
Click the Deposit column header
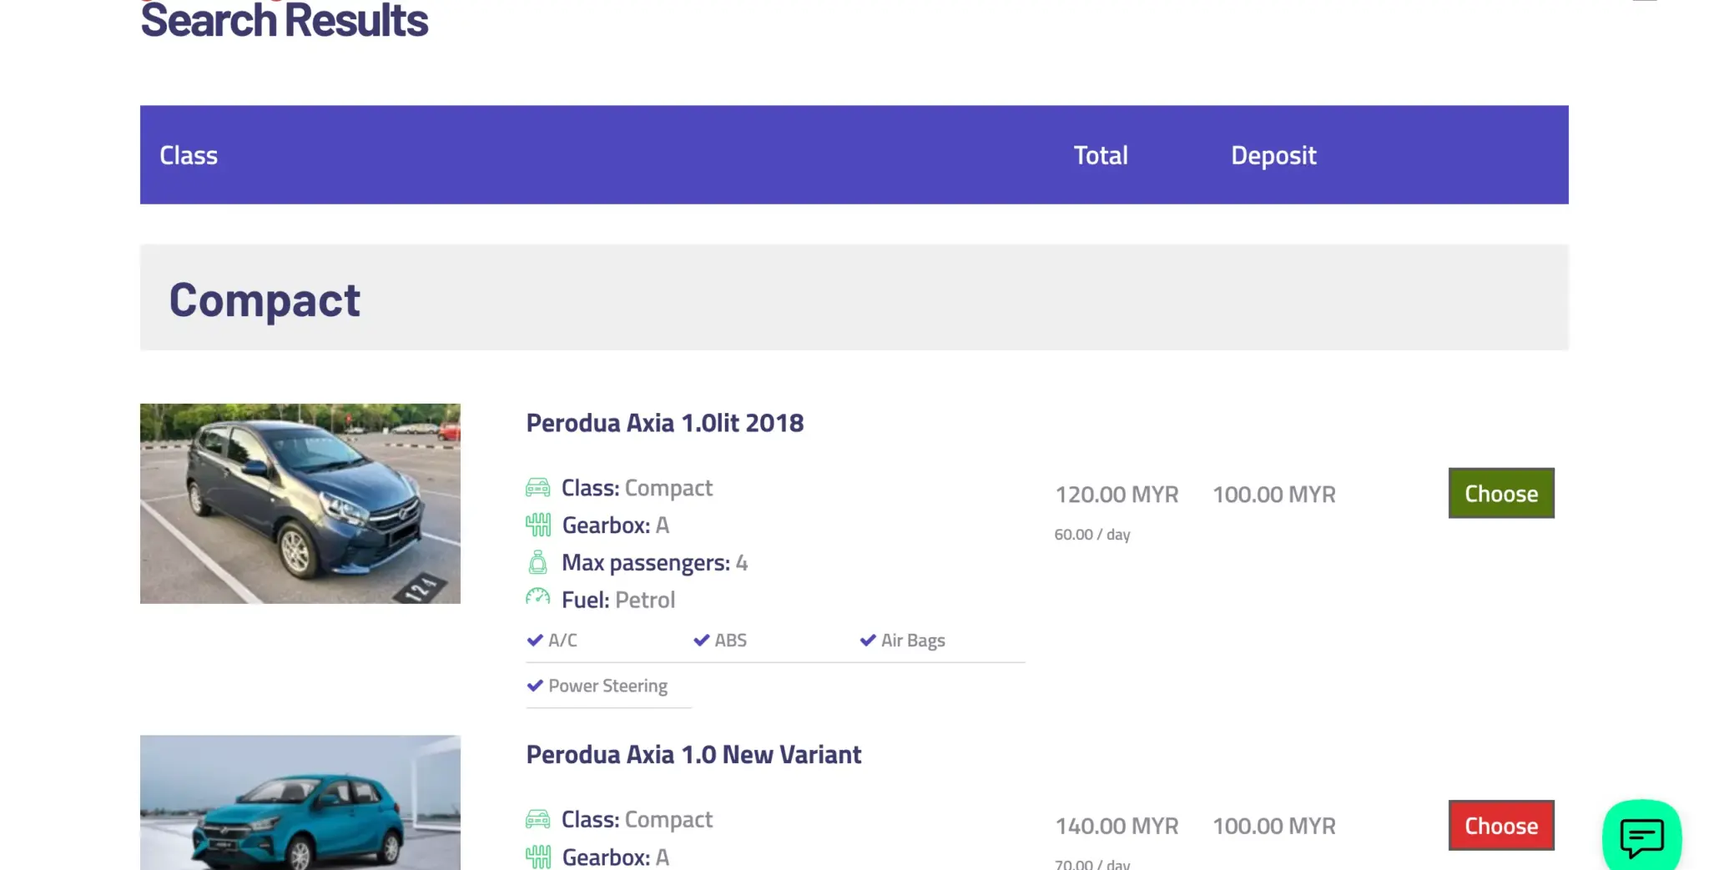click(1273, 155)
